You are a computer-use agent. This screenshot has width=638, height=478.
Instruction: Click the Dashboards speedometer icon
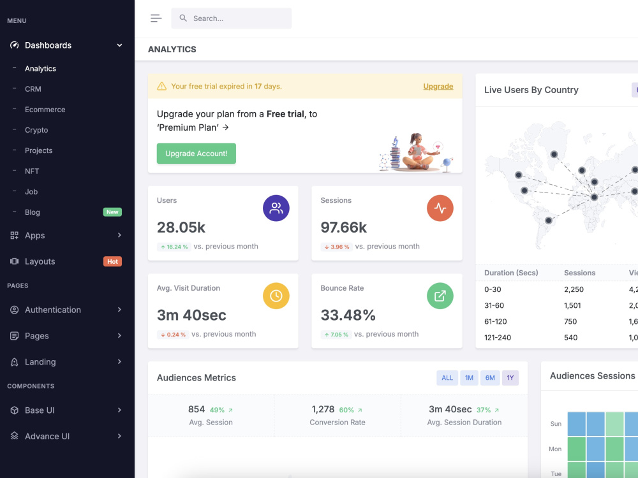tap(14, 45)
